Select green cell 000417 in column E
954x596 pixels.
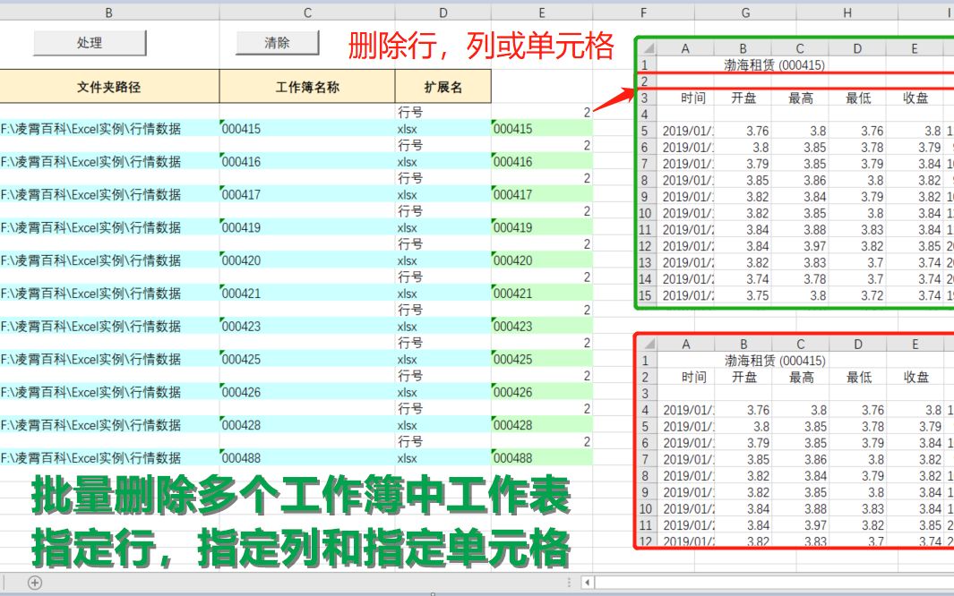pyautogui.click(x=541, y=194)
